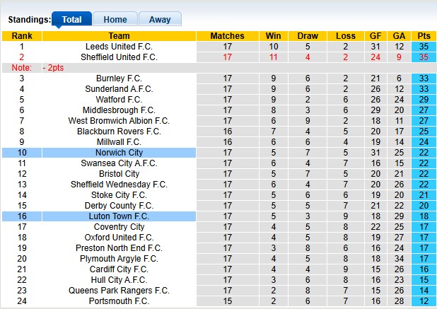This screenshot has width=437, height=309.
Task: Click Middlesbrough F.C. team name
Action: (119, 110)
